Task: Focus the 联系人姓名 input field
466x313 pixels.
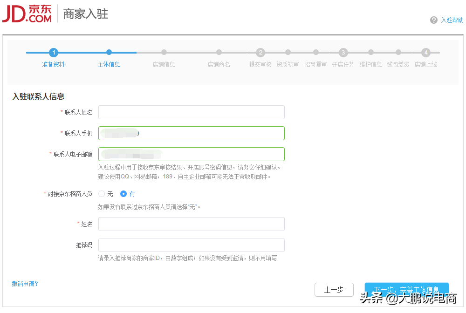Action: (192, 112)
